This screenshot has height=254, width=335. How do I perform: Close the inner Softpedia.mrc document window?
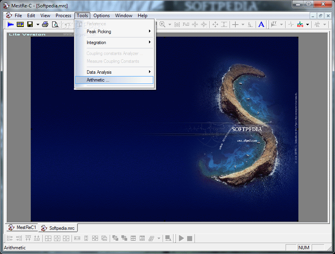pyautogui.click(x=328, y=16)
